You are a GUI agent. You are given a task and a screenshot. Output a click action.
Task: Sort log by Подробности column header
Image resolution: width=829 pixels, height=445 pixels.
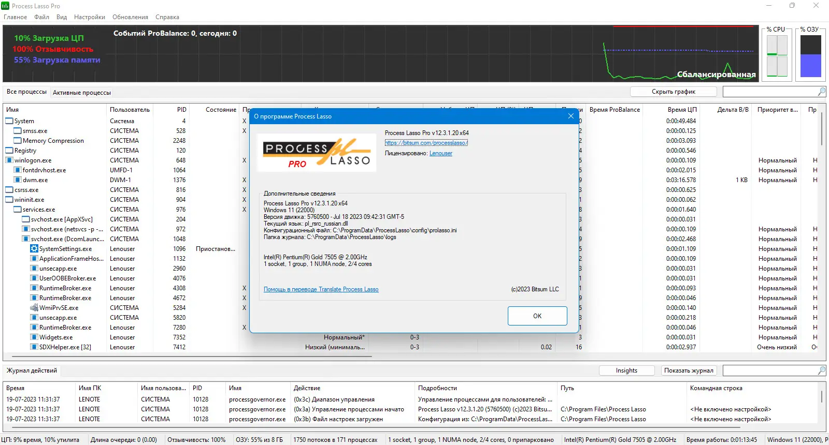486,388
